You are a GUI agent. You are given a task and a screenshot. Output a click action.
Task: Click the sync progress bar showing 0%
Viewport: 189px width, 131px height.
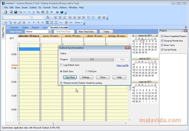coord(92,59)
